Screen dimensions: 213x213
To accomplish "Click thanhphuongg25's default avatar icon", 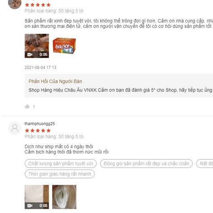I will point(15,128).
